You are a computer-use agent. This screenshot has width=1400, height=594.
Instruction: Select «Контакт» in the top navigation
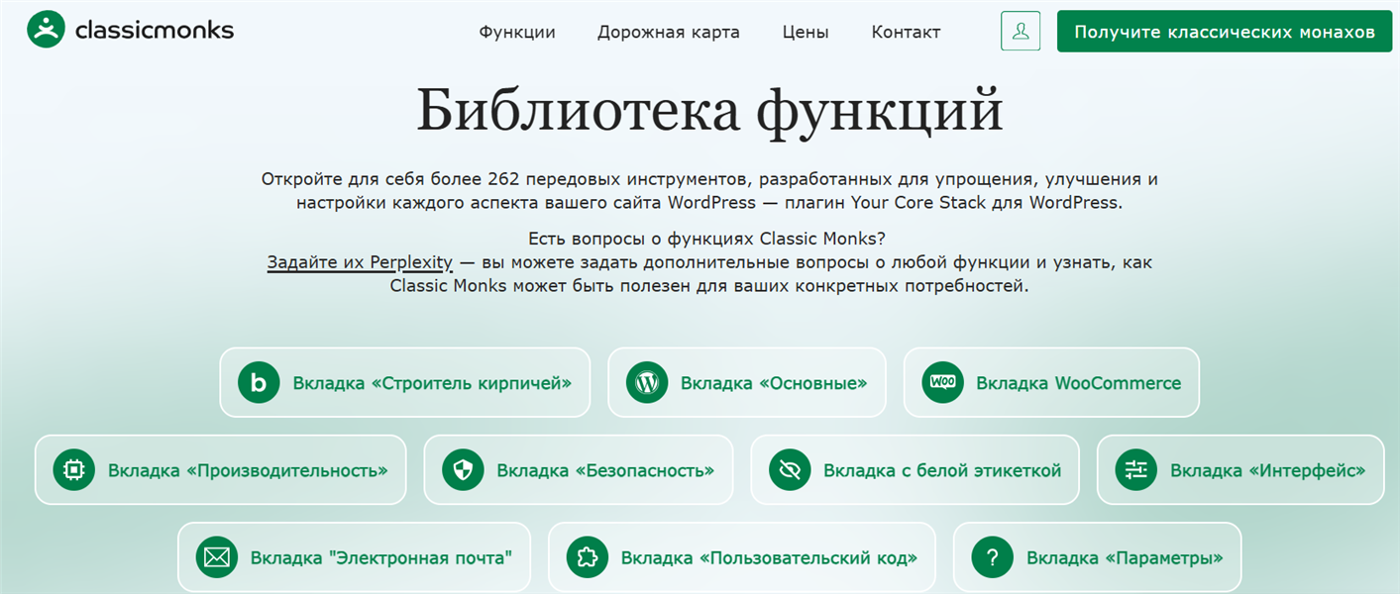pyautogui.click(x=906, y=32)
